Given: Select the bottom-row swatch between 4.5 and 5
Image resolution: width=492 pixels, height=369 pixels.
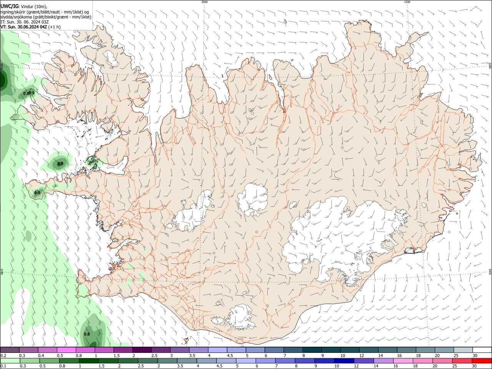Looking at the screenshot, I should coord(226,361).
